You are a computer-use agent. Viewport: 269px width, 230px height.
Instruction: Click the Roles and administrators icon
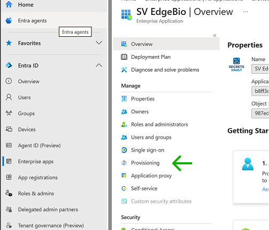coord(124,124)
